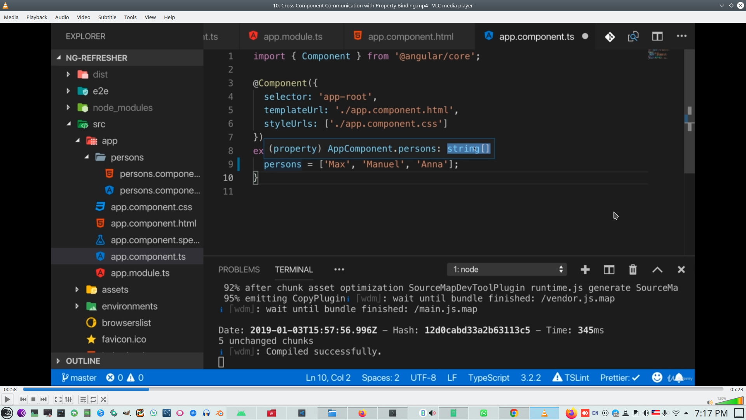Click VLC's fullscreen icon in playback controls

pos(58,399)
